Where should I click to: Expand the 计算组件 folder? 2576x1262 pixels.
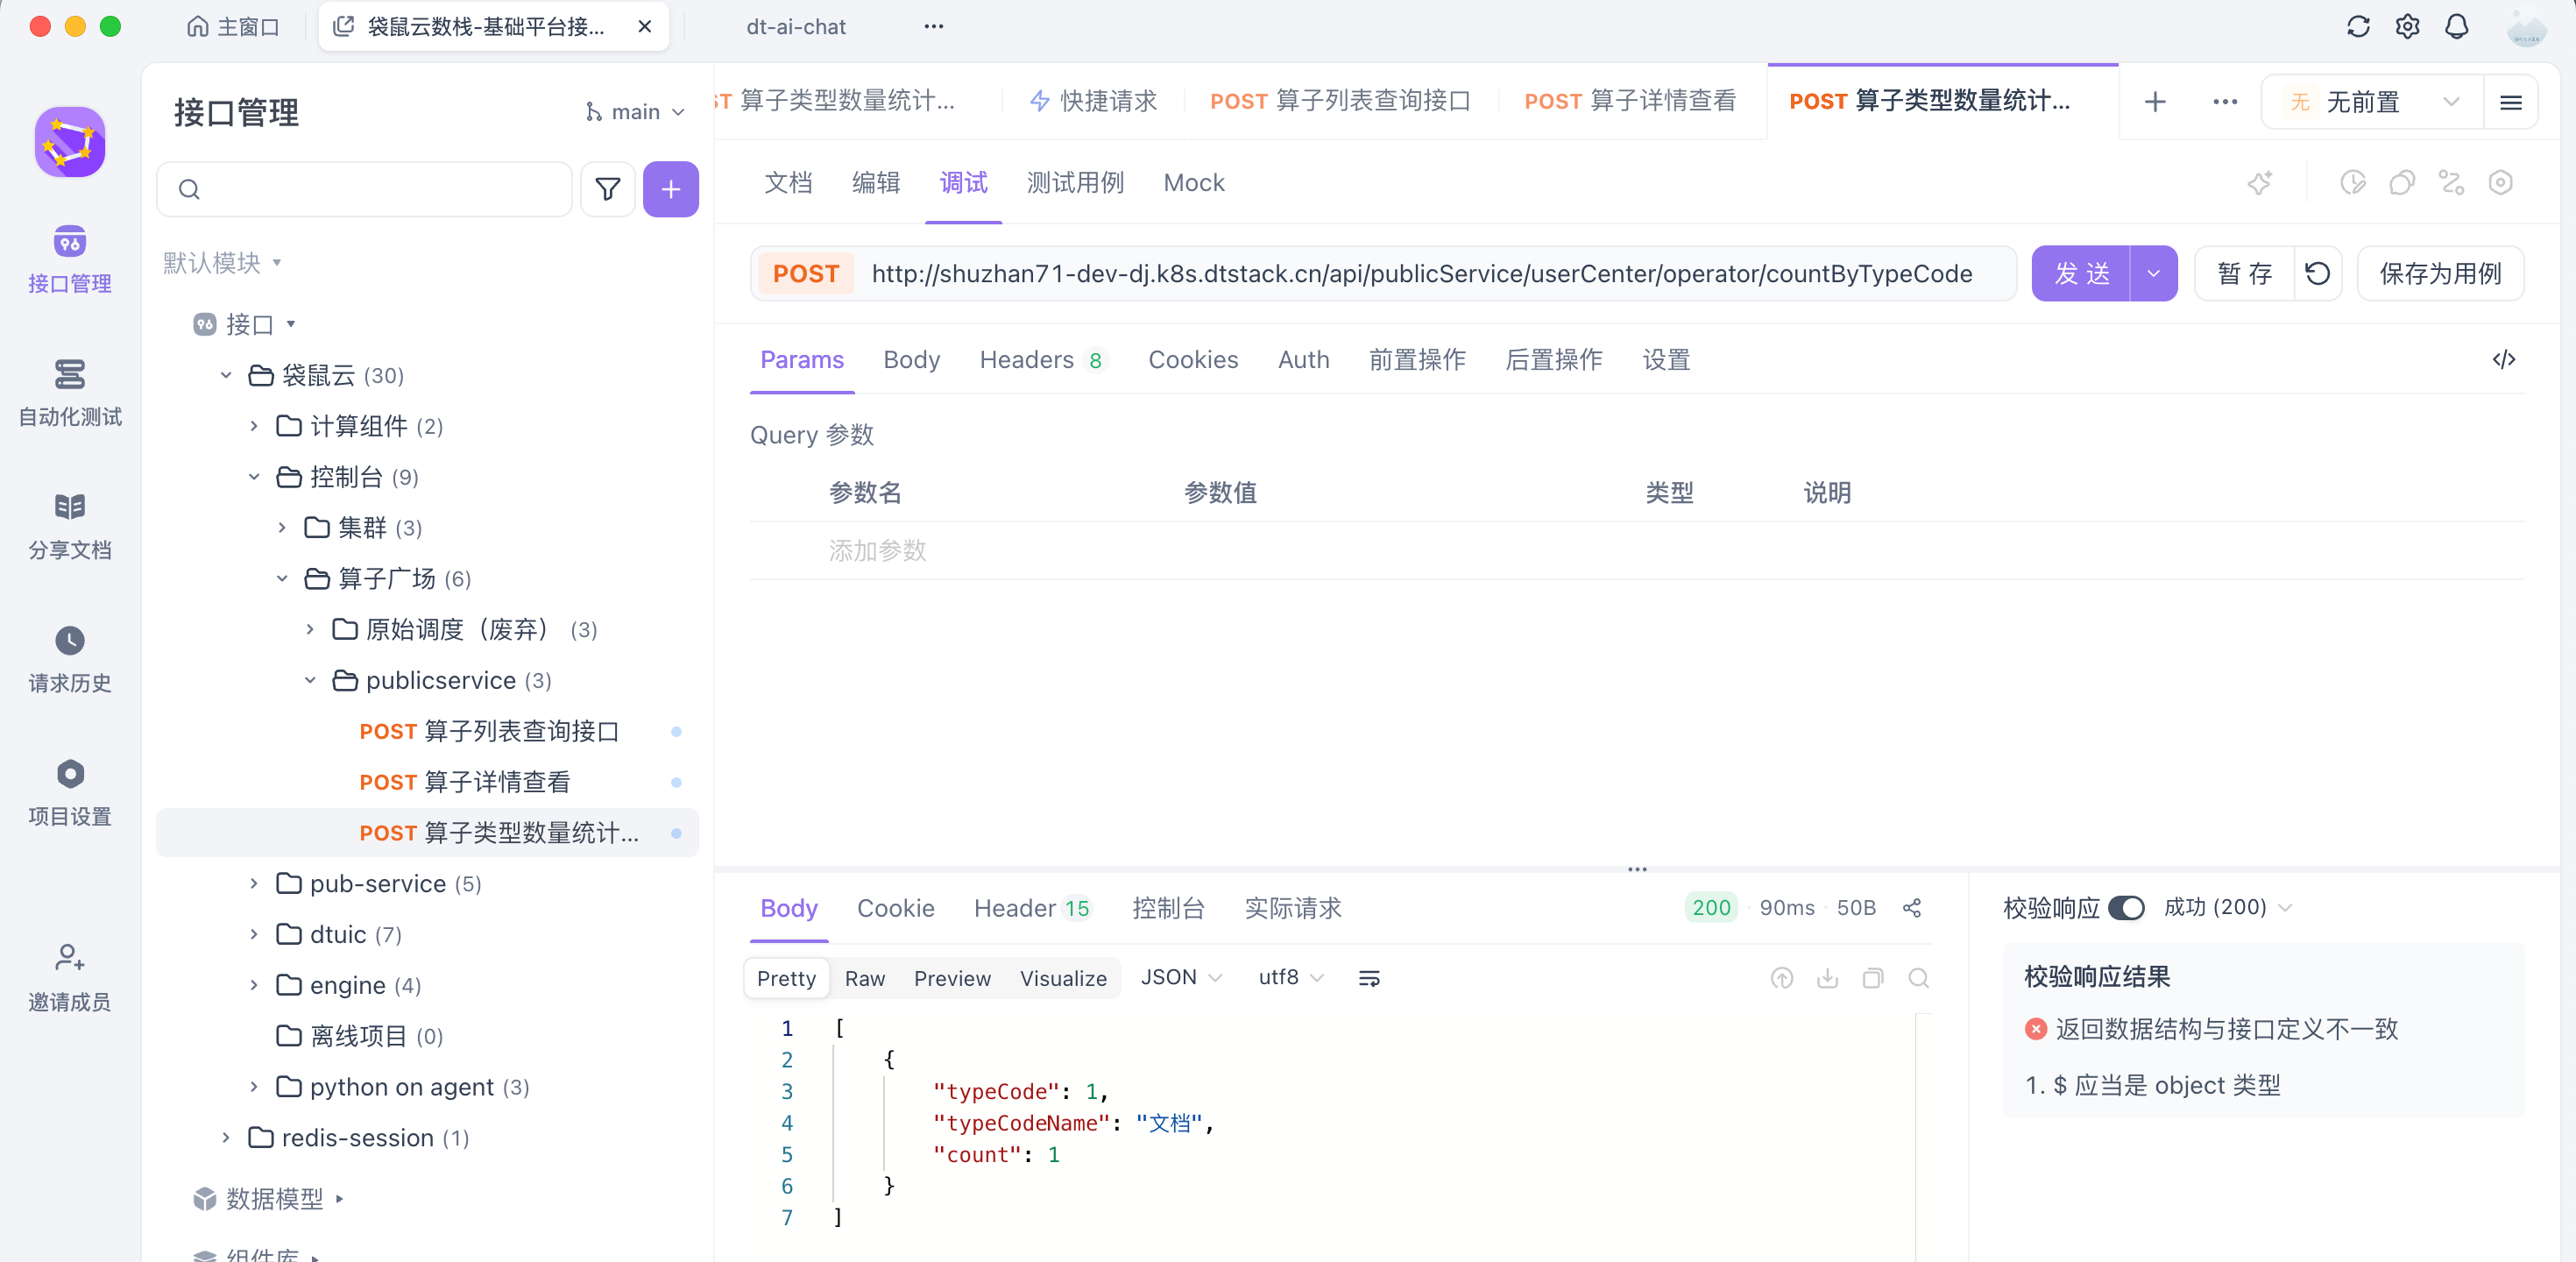pyautogui.click(x=254, y=427)
